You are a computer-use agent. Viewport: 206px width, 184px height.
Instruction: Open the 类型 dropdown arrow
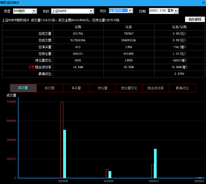(x=34, y=11)
